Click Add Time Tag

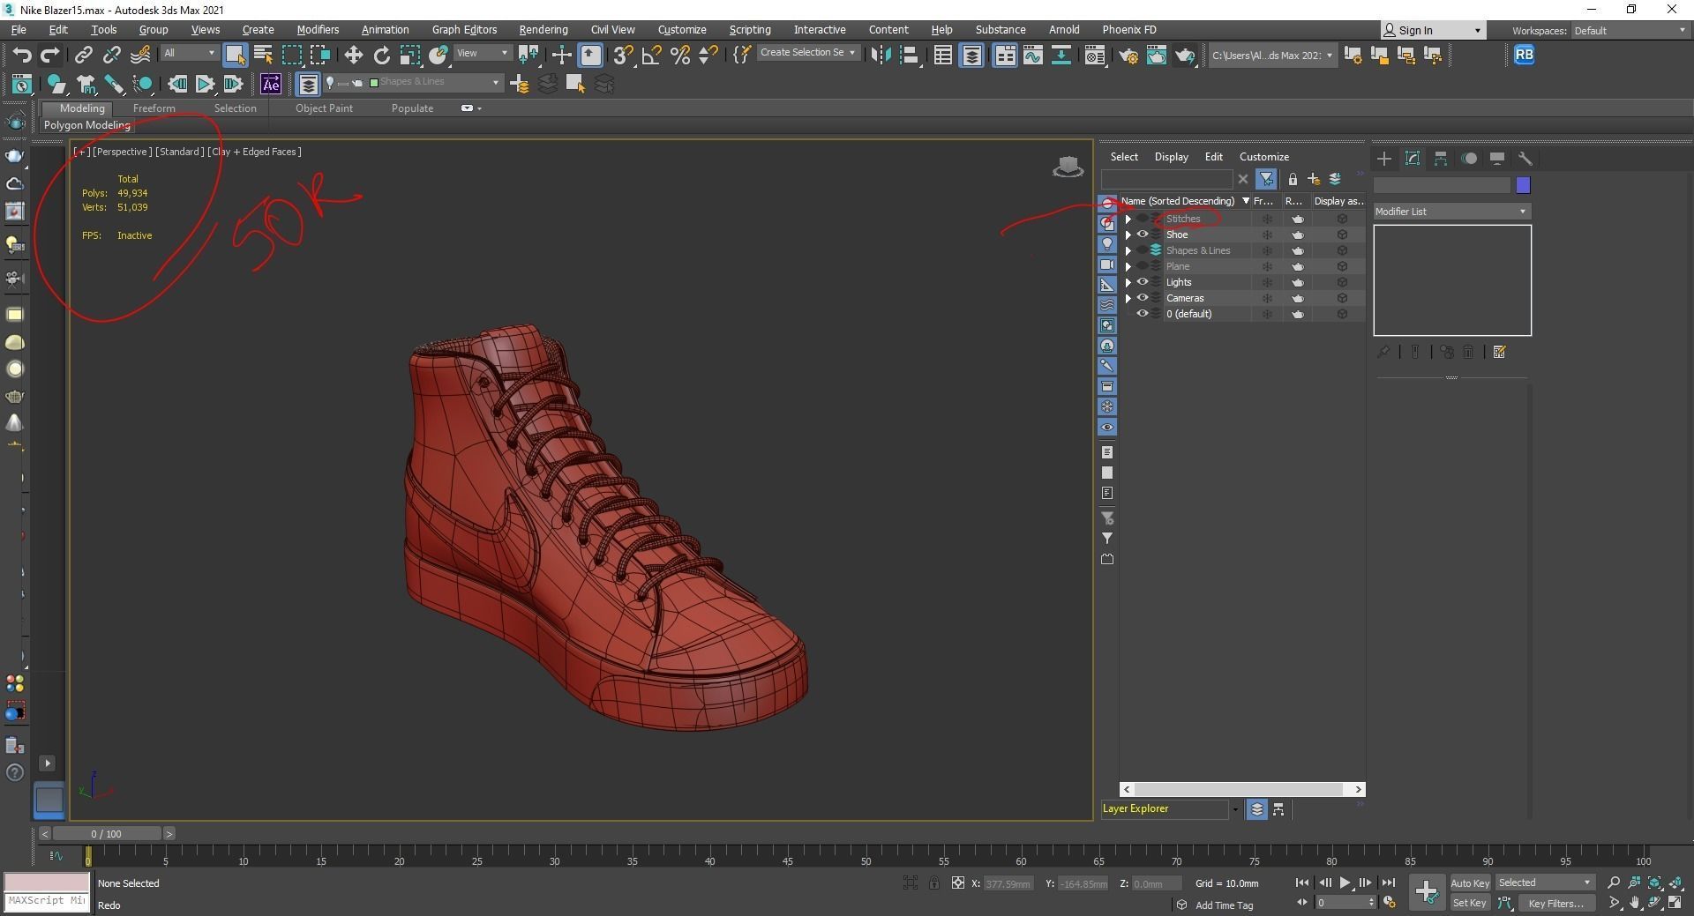click(1224, 905)
